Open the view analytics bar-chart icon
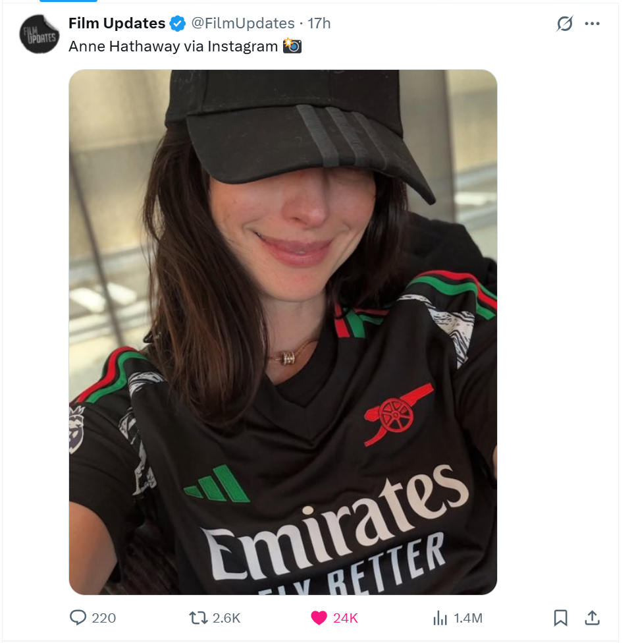 (440, 618)
